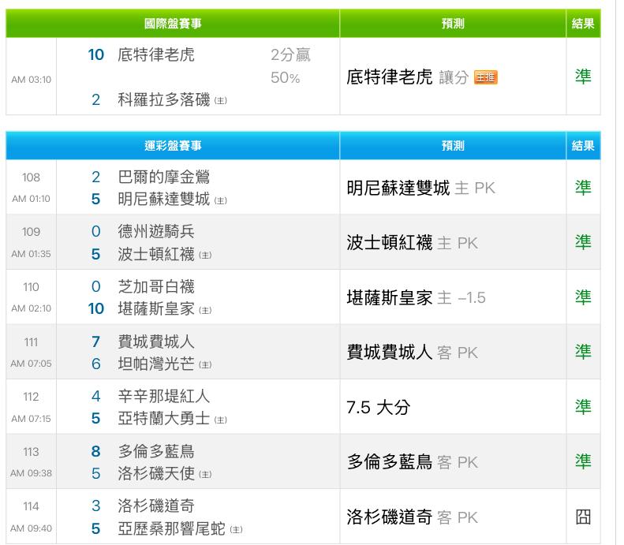The height and width of the screenshot is (545, 624).
Task: Click the 準 result for 底特律老虎 game
Action: [583, 77]
